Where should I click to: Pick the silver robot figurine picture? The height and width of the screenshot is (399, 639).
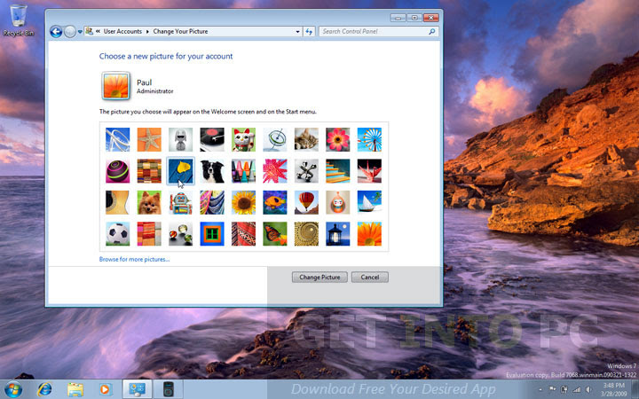(180, 140)
